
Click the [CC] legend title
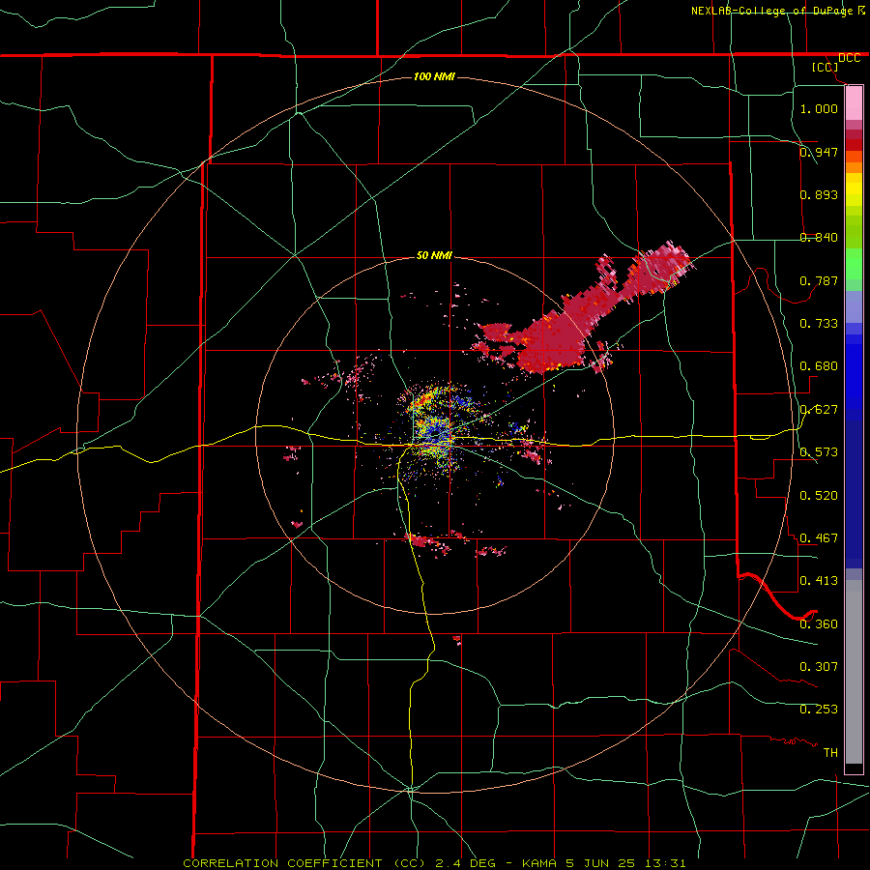[825, 67]
